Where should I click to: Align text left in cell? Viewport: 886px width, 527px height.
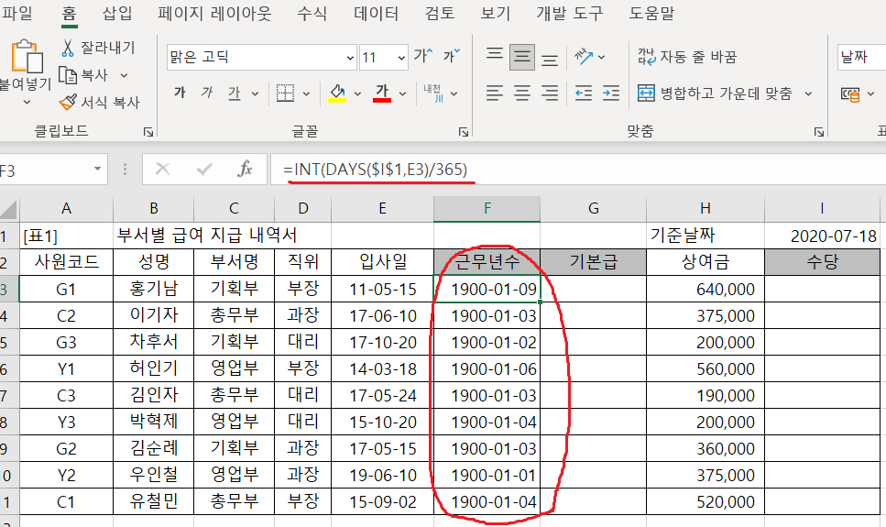495,93
